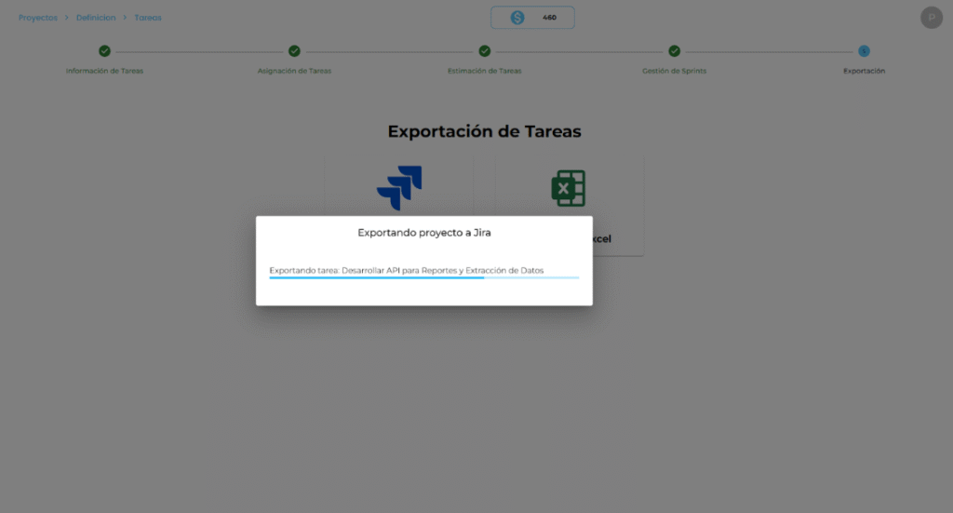
Task: Select the Estimación de Tareas checkmark
Action: 484,51
